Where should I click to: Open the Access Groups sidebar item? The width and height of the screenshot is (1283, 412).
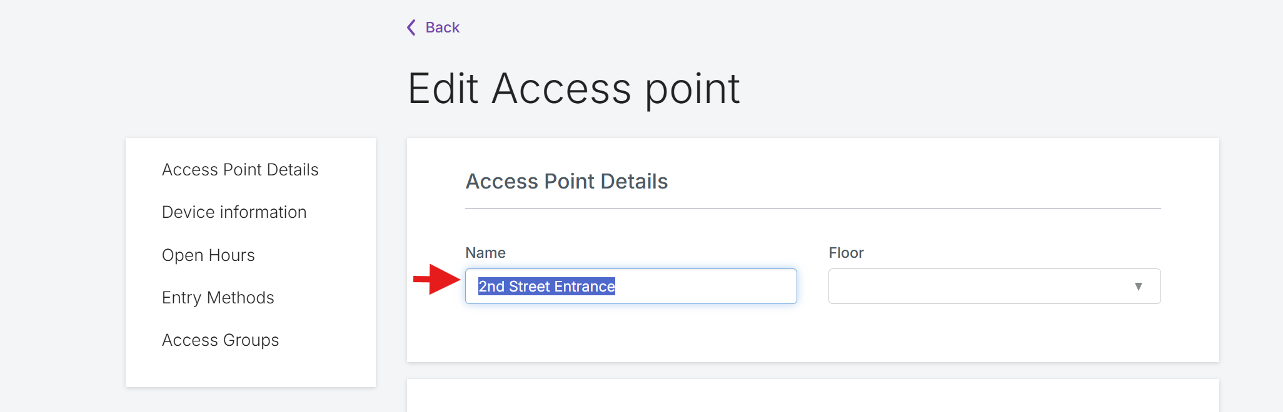pos(220,340)
